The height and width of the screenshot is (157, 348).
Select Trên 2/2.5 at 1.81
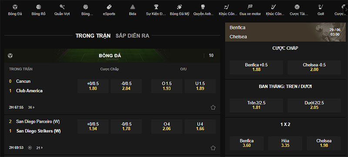click(256, 105)
